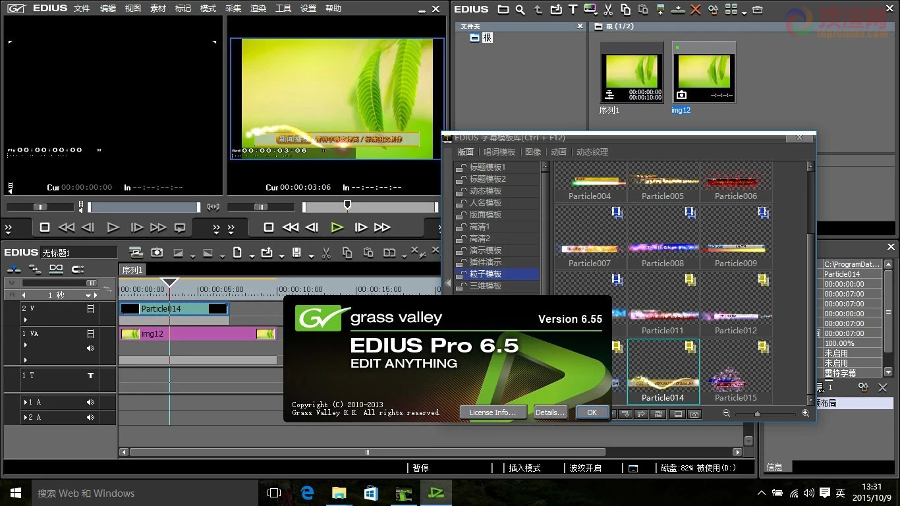Viewport: 900px width, 506px height.
Task: Open the 文件 menu
Action: 82,9
